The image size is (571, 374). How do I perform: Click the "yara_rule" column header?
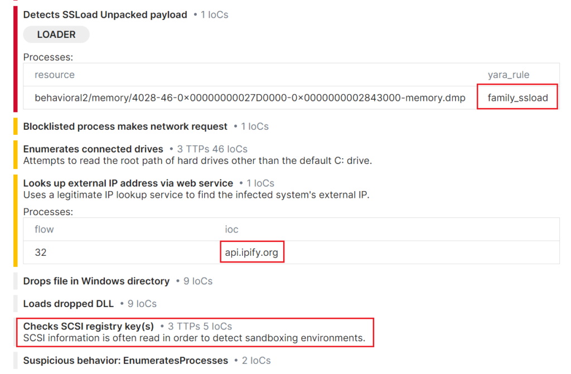coord(509,75)
